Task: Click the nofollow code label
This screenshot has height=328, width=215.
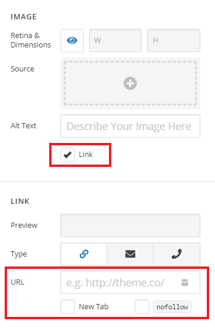Action: 172,307
